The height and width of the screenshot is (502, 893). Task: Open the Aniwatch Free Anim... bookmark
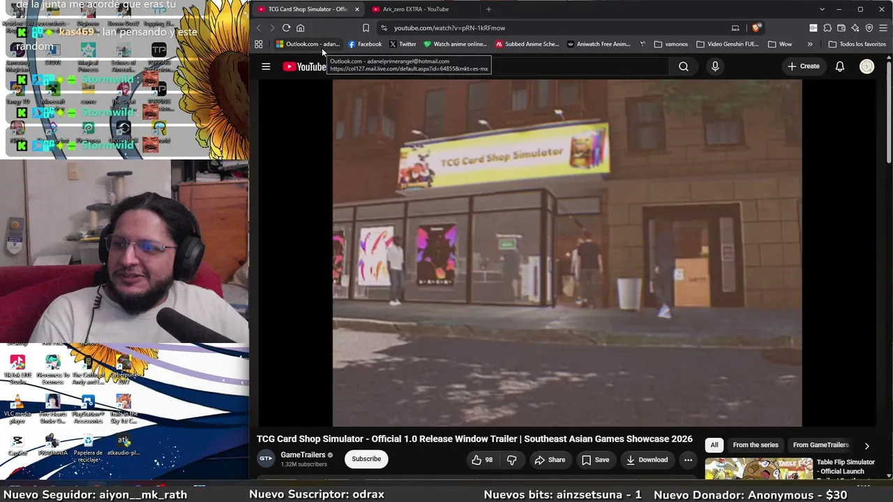(599, 44)
